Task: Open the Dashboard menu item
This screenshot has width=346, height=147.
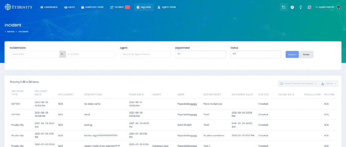Action: click(49, 7)
